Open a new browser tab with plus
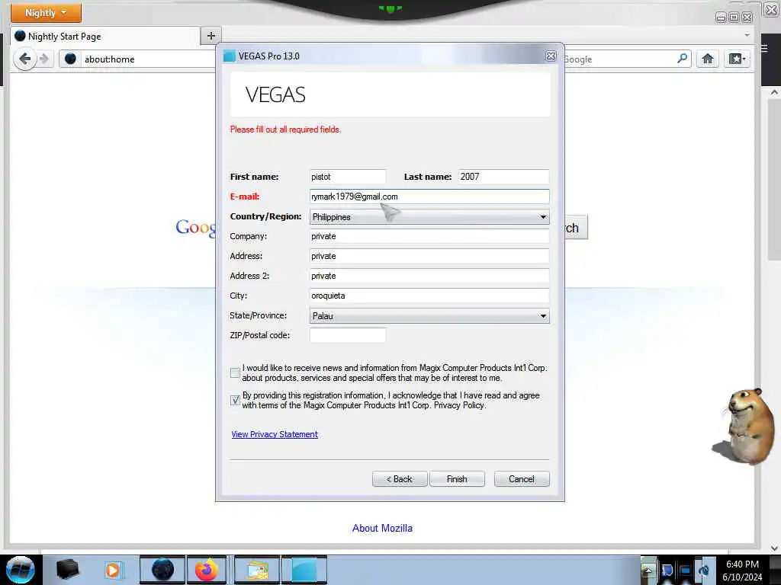Image resolution: width=781 pixels, height=585 pixels. pos(211,36)
